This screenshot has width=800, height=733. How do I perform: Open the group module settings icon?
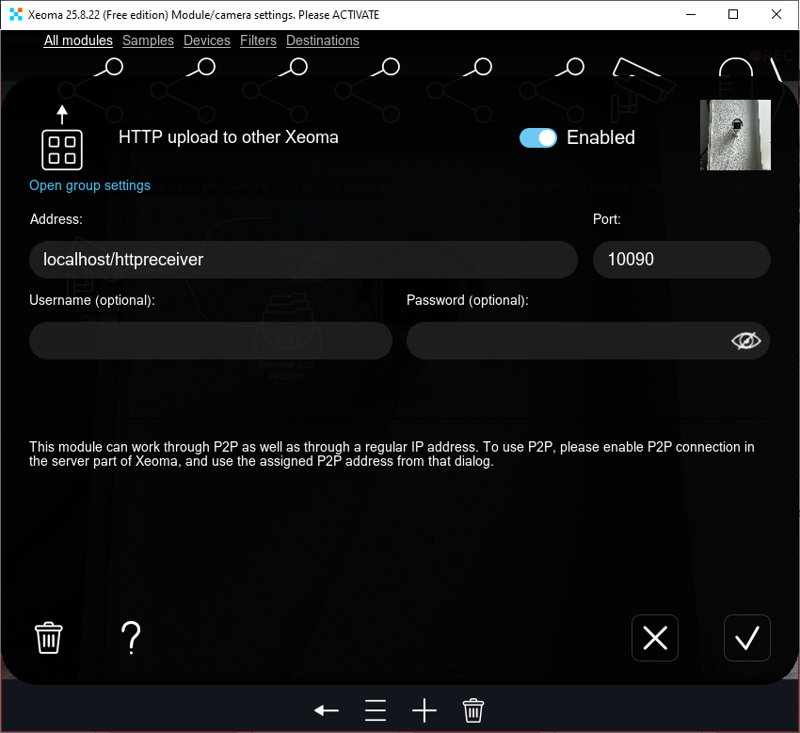pos(61,149)
